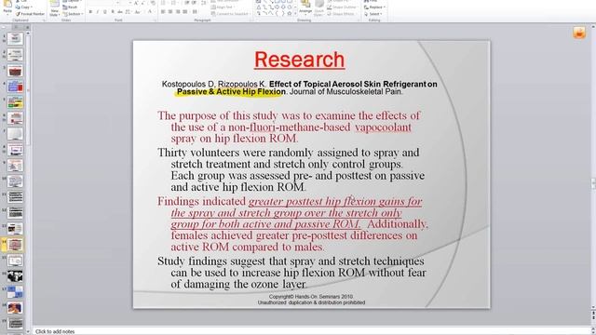Open the New Slide dropdown
Viewport: 596px width, 335px height.
[54, 14]
